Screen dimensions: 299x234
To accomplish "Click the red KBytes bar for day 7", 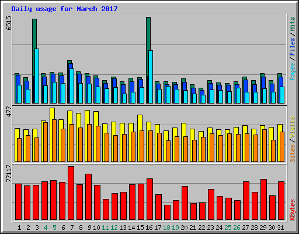I will point(71,193).
